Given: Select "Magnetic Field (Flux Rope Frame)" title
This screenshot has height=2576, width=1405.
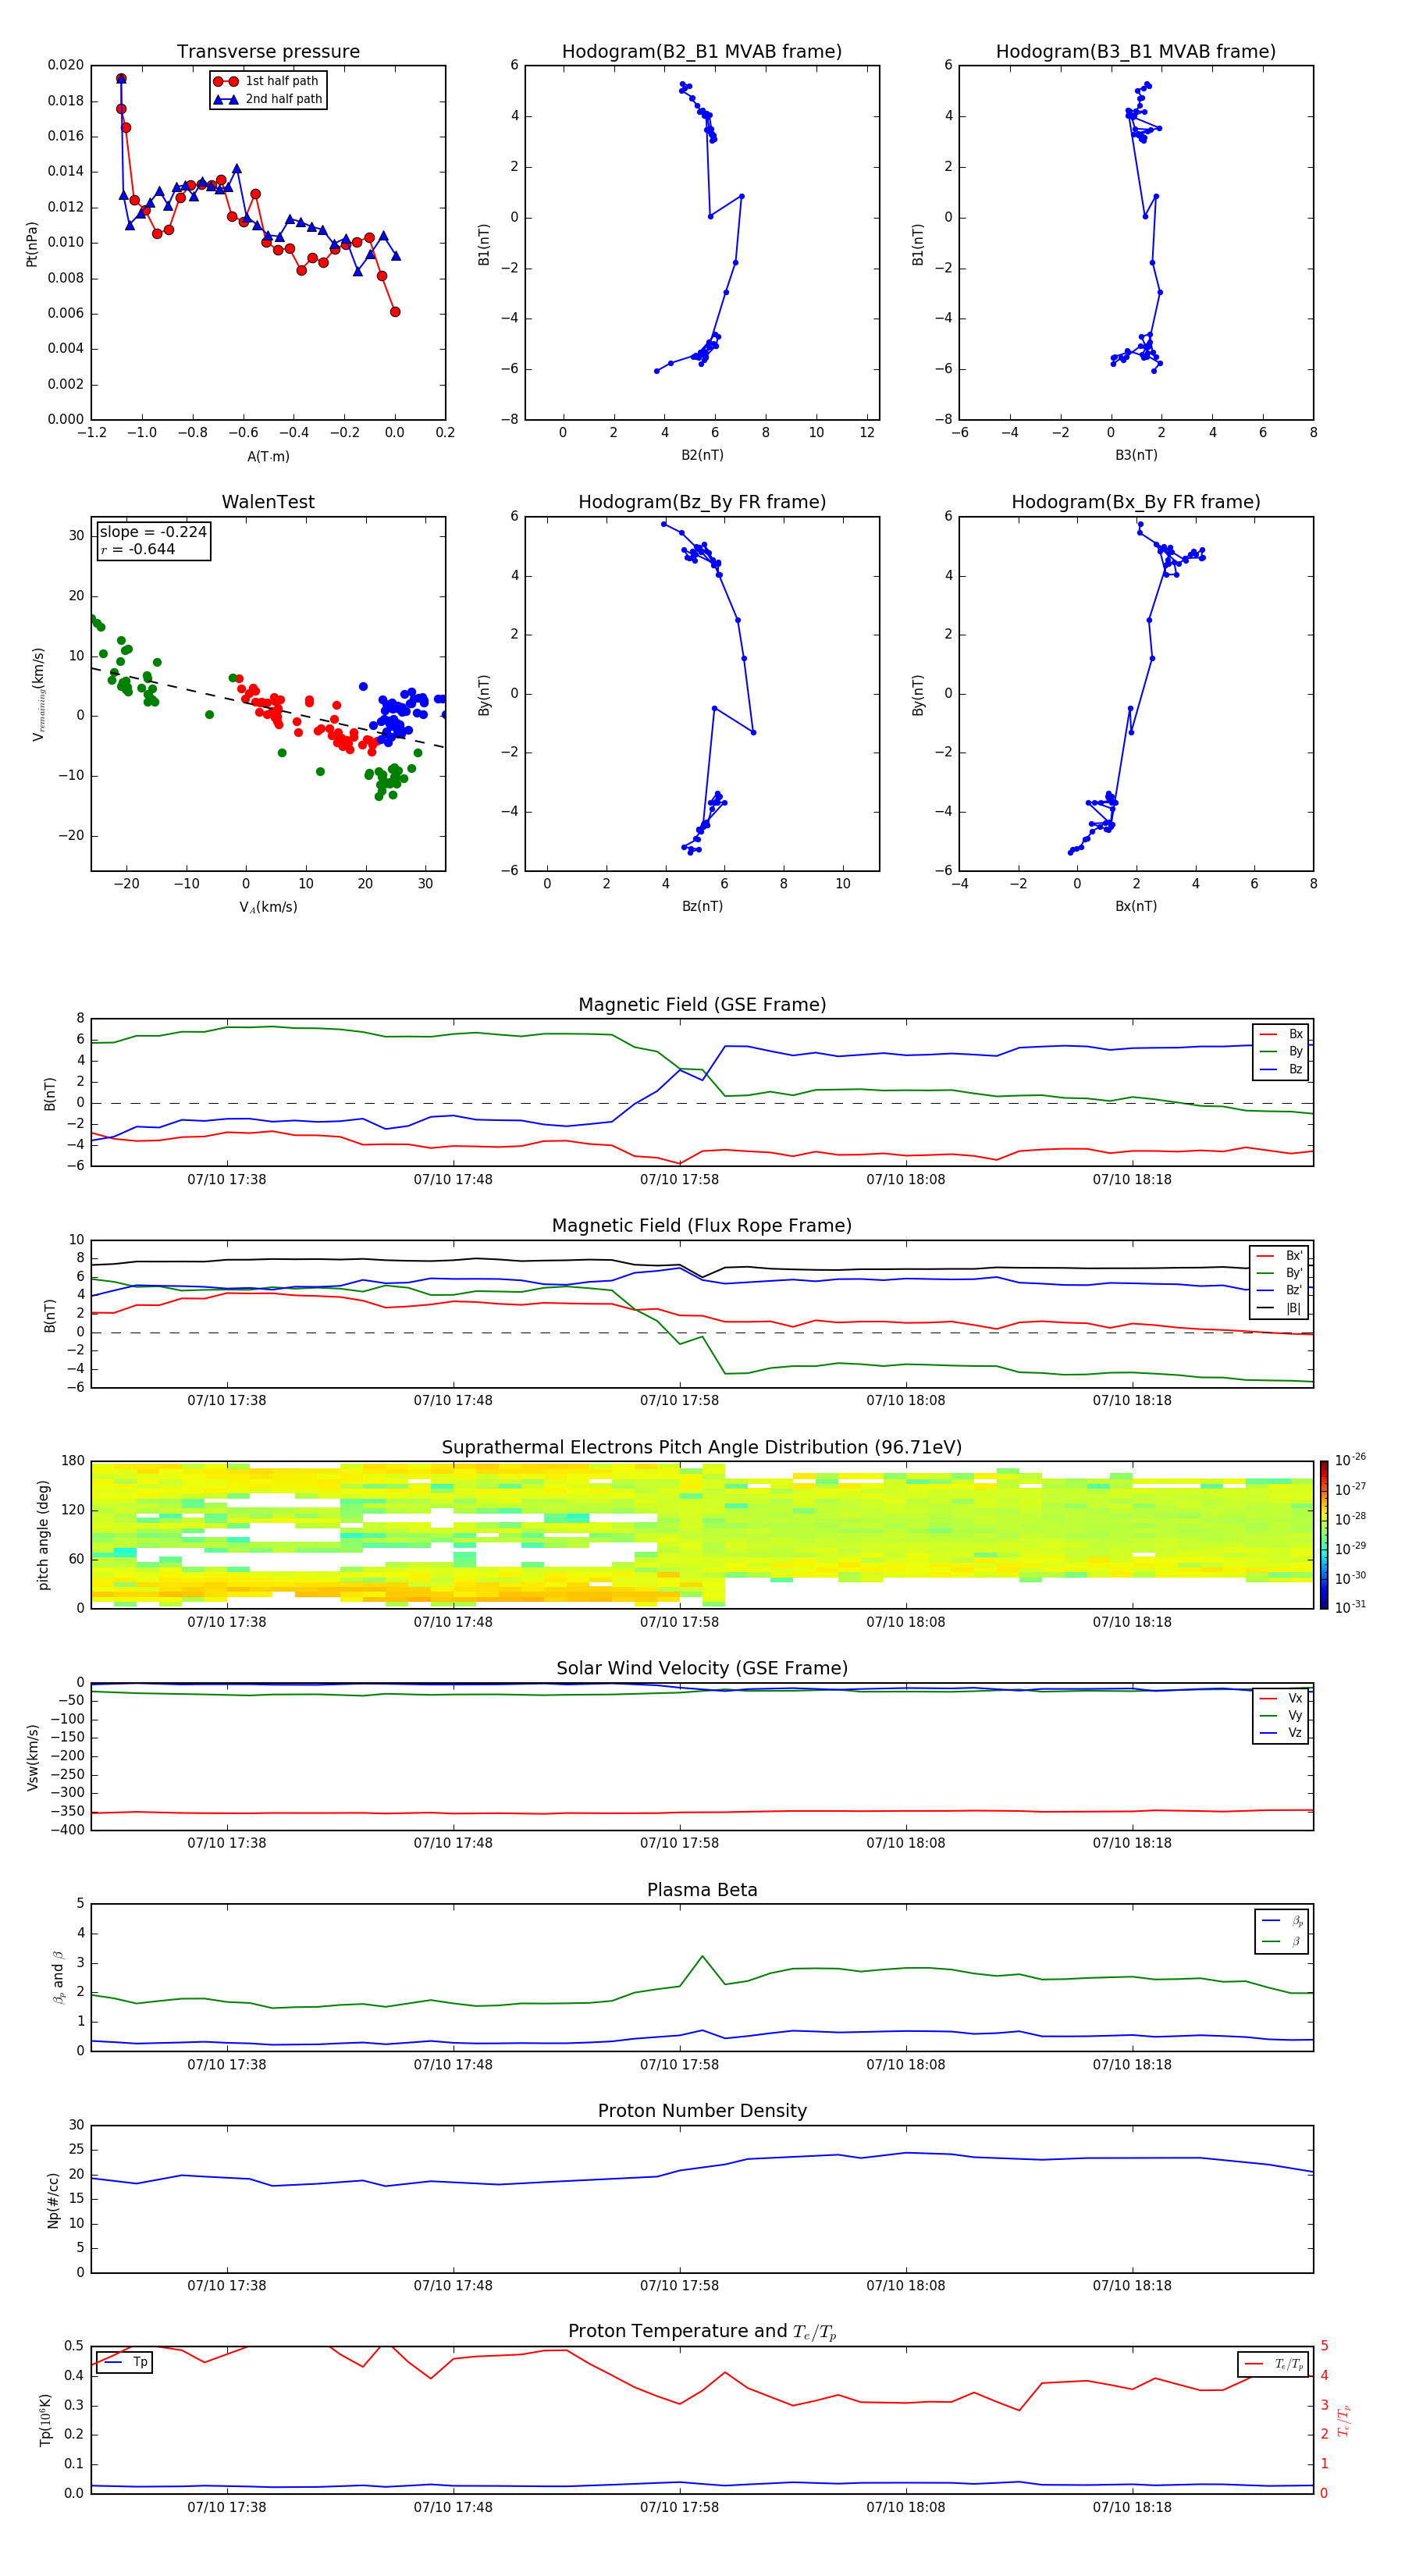Looking at the screenshot, I should tap(702, 1226).
